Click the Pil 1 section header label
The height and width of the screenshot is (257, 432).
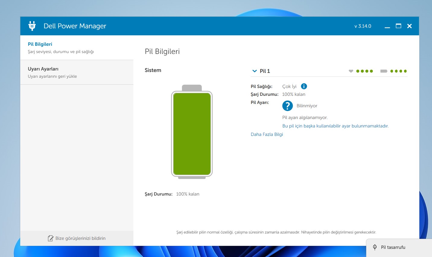pos(265,71)
